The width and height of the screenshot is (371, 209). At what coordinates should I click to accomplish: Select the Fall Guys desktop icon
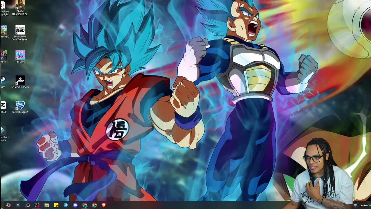click(20, 57)
